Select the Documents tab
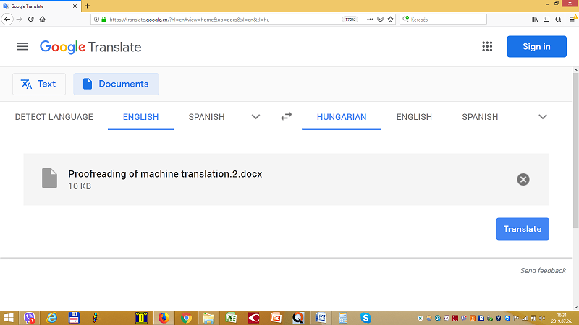The height and width of the screenshot is (325, 579). coord(116,84)
